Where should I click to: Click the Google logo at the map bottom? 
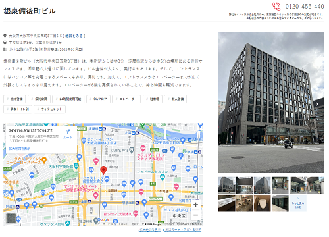coord(103,219)
